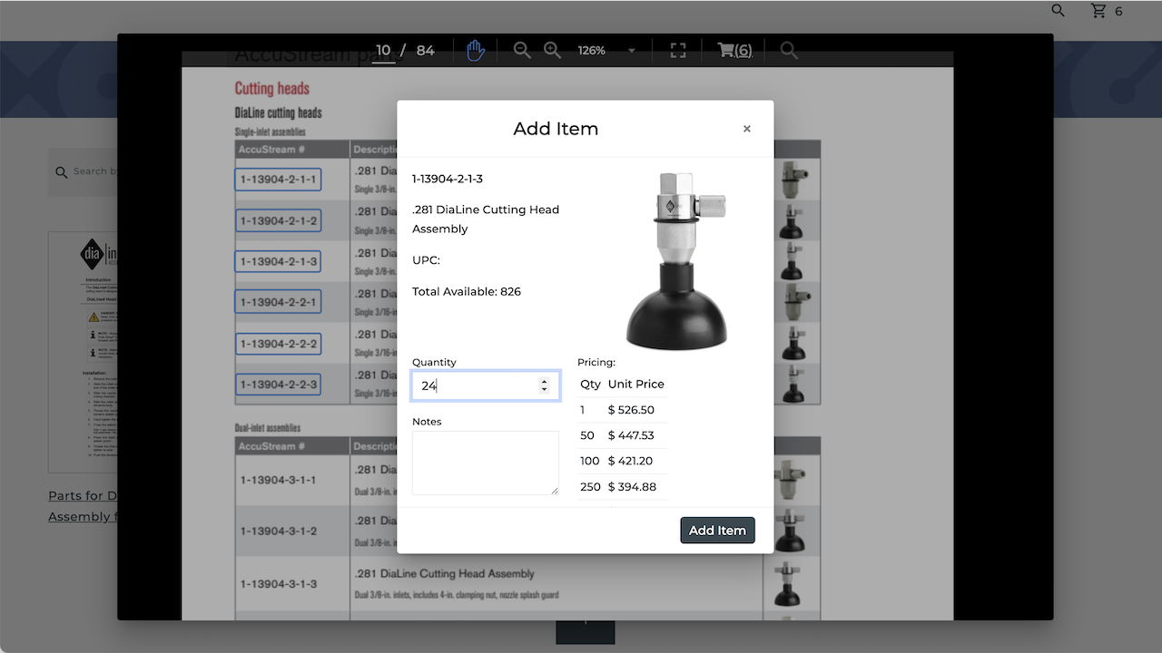Open the Parts for DiaLine document link

pos(84,506)
